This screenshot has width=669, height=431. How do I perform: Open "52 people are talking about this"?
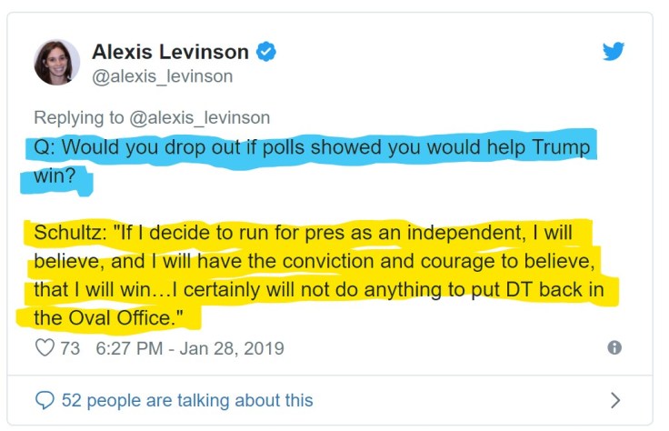(186, 400)
